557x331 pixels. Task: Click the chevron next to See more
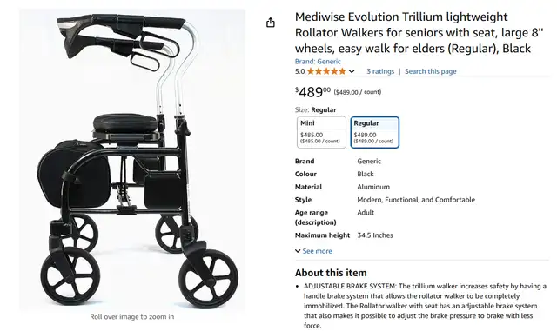tap(298, 251)
